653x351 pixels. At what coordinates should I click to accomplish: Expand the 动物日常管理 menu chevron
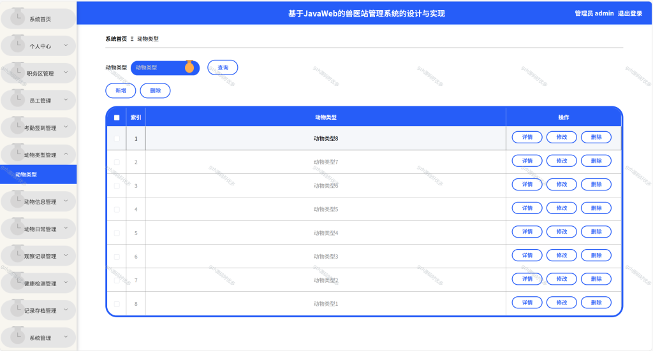(x=66, y=228)
